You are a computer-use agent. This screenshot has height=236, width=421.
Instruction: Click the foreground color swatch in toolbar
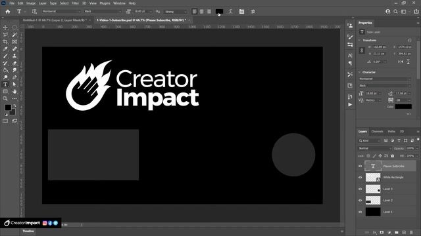point(8,108)
